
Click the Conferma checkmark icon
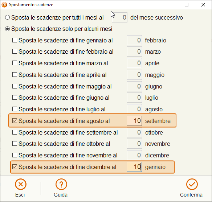coord(192,184)
